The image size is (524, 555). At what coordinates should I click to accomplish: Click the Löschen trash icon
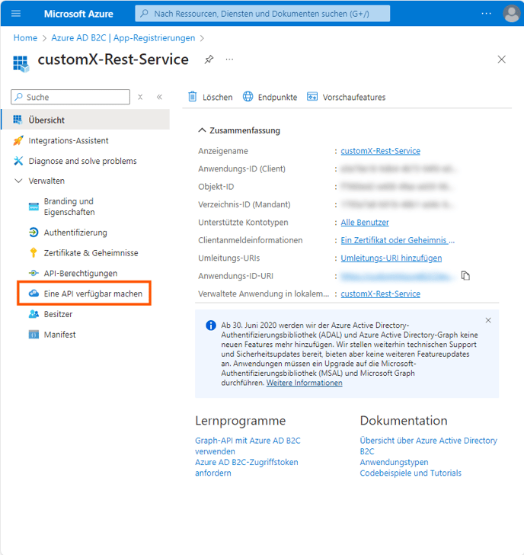coord(193,96)
